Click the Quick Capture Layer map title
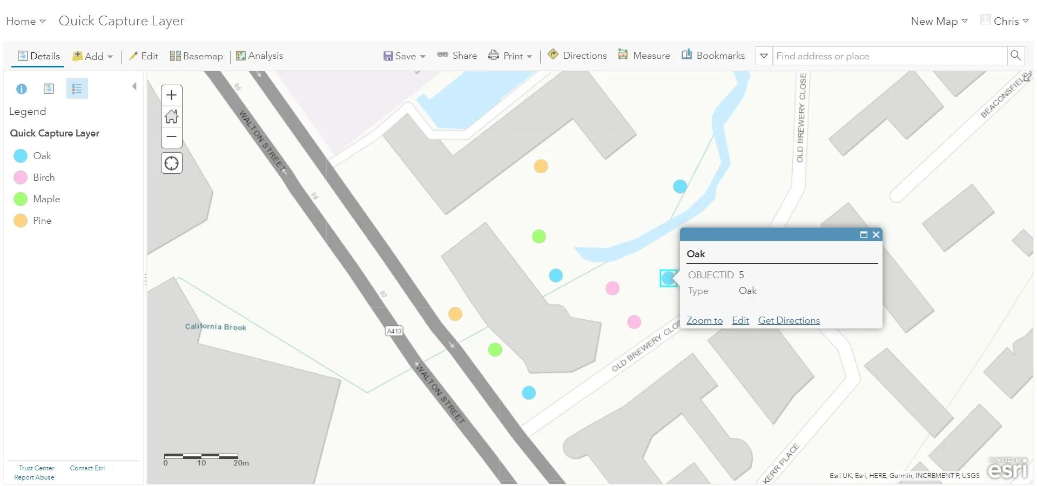The width and height of the screenshot is (1037, 486). click(x=122, y=21)
